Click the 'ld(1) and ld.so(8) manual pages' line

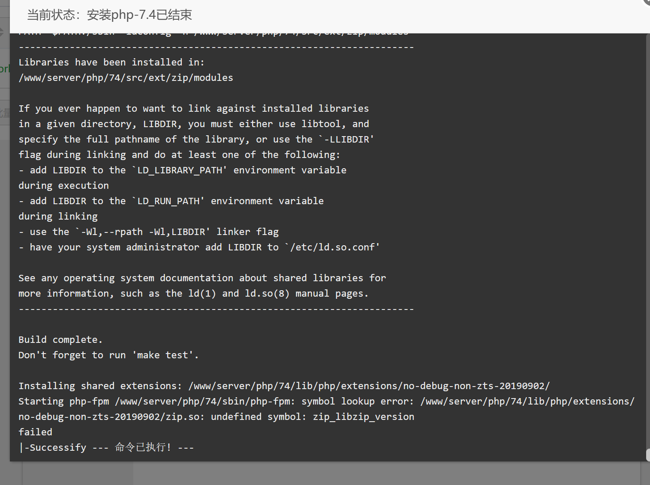pyautogui.click(x=193, y=294)
